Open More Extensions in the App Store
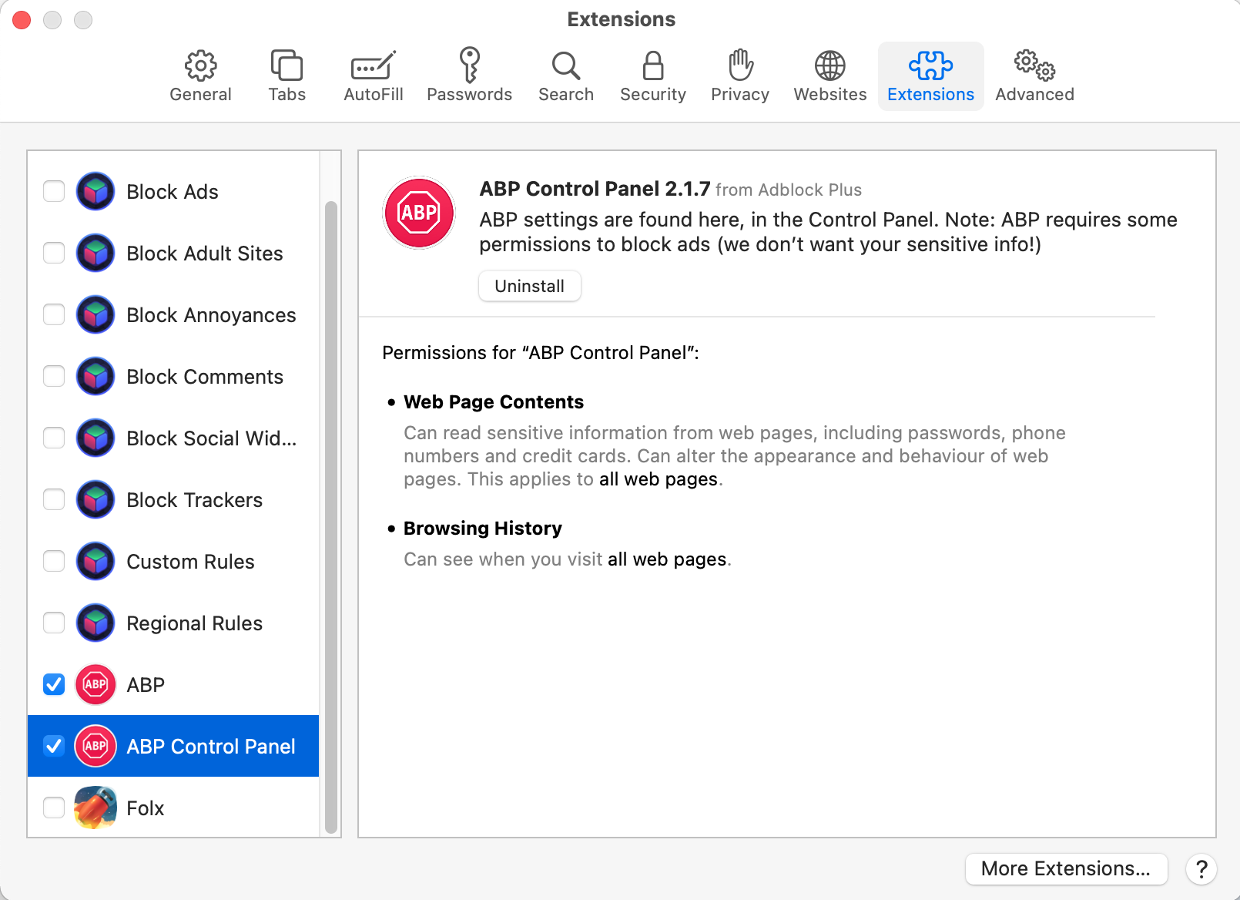The width and height of the screenshot is (1240, 900). (1066, 868)
